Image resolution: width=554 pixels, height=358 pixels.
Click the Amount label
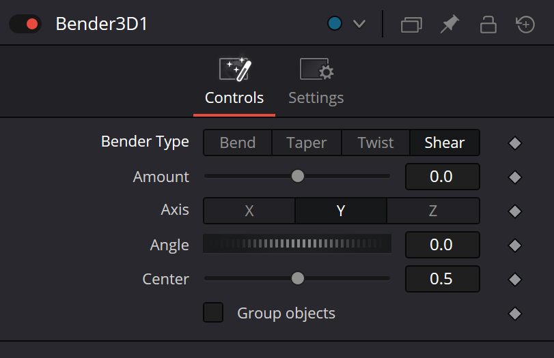(161, 177)
